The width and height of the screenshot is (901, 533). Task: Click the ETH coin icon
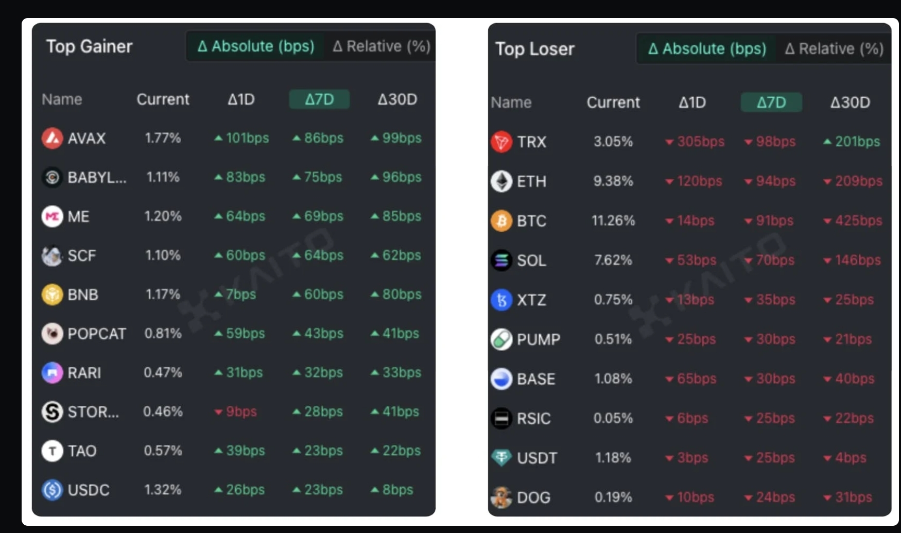(501, 181)
